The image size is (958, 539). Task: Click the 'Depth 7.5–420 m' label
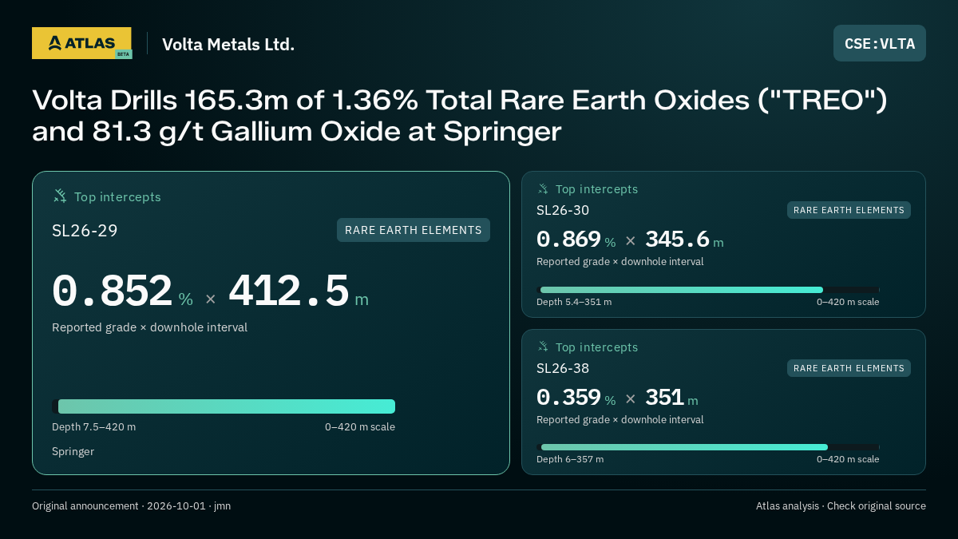click(94, 426)
